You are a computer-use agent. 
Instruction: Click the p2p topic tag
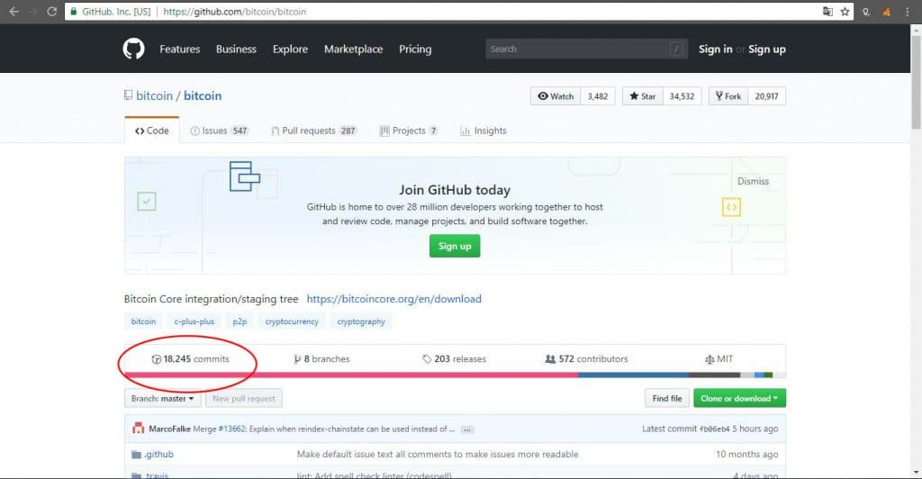(x=240, y=321)
